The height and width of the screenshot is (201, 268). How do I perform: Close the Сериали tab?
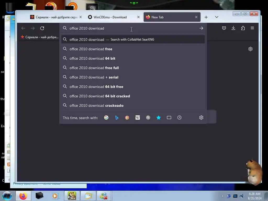81,17
